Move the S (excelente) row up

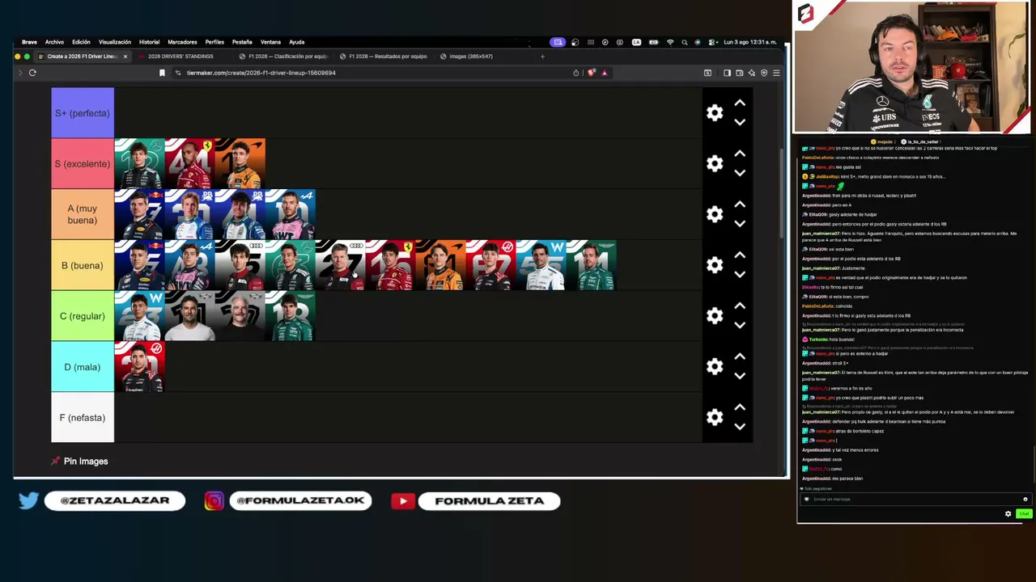[x=740, y=154]
